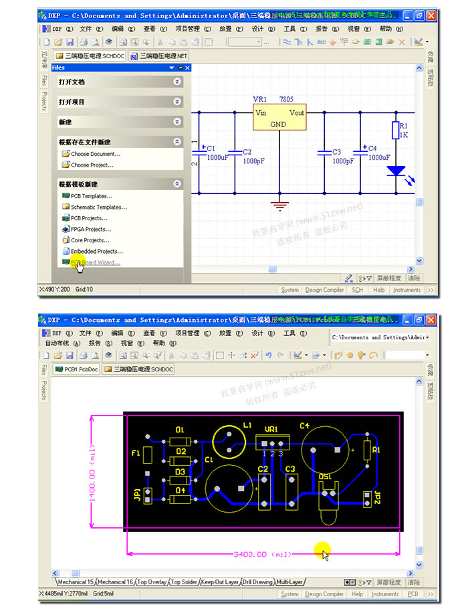Open 放置 menu in schematic window

pyautogui.click(x=231, y=29)
